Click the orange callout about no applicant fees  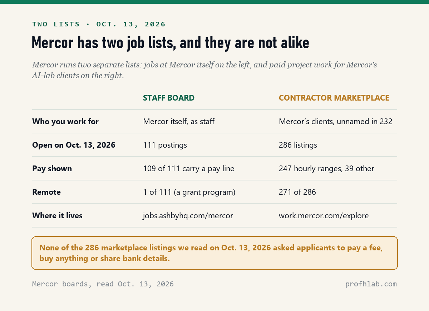pos(214,253)
